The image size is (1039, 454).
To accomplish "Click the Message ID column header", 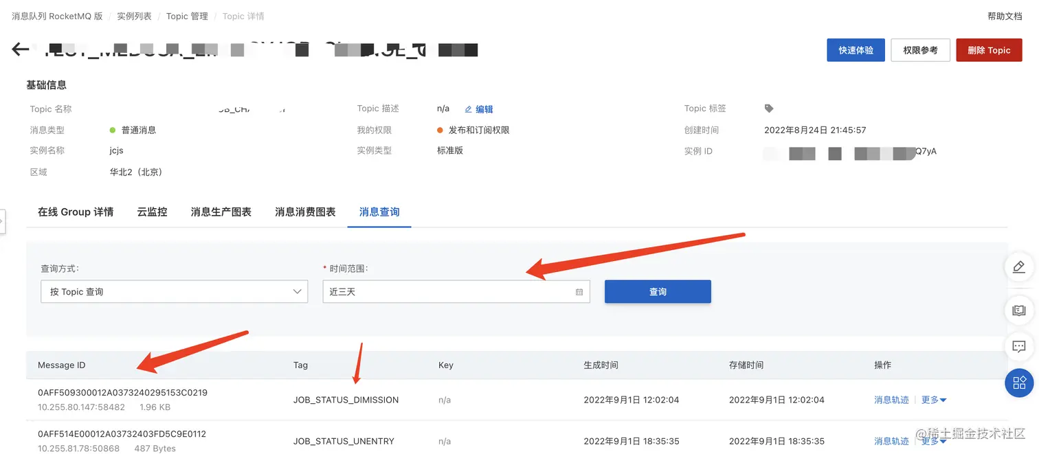I will pos(62,365).
